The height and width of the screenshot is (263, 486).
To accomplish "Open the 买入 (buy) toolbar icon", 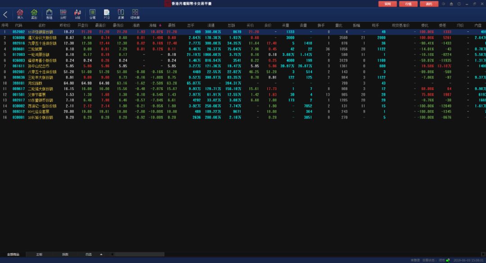I will [x=20, y=14].
